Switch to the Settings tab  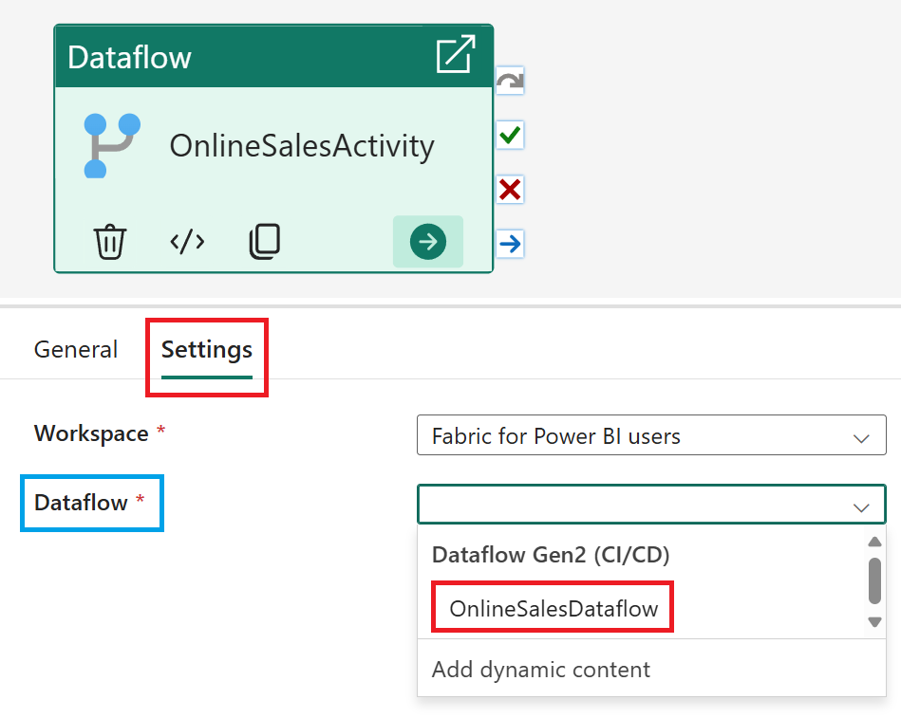(206, 349)
